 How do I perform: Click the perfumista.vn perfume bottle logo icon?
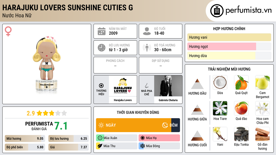click(x=217, y=11)
